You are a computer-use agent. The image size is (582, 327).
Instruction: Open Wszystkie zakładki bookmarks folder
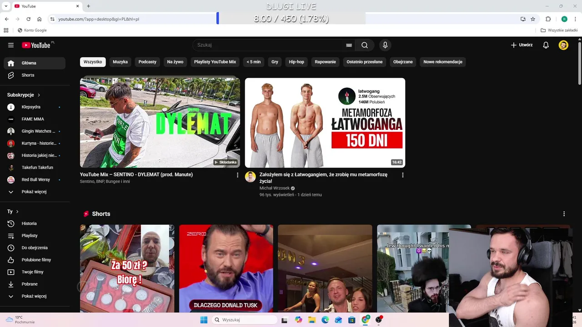pyautogui.click(x=559, y=30)
